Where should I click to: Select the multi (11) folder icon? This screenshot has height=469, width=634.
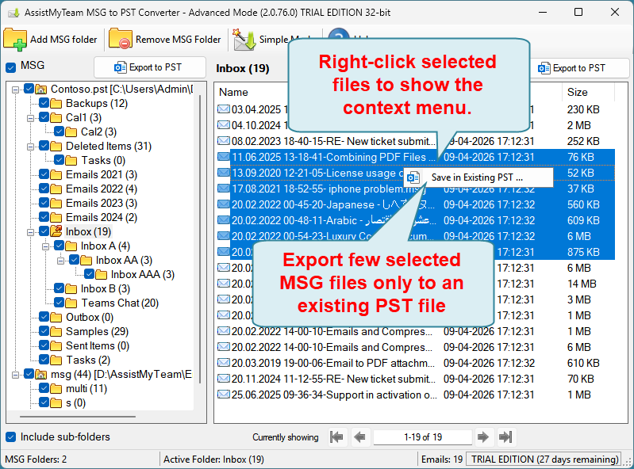tap(56, 389)
